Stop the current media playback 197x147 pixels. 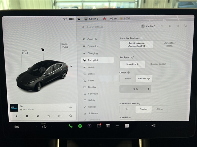[27, 116]
